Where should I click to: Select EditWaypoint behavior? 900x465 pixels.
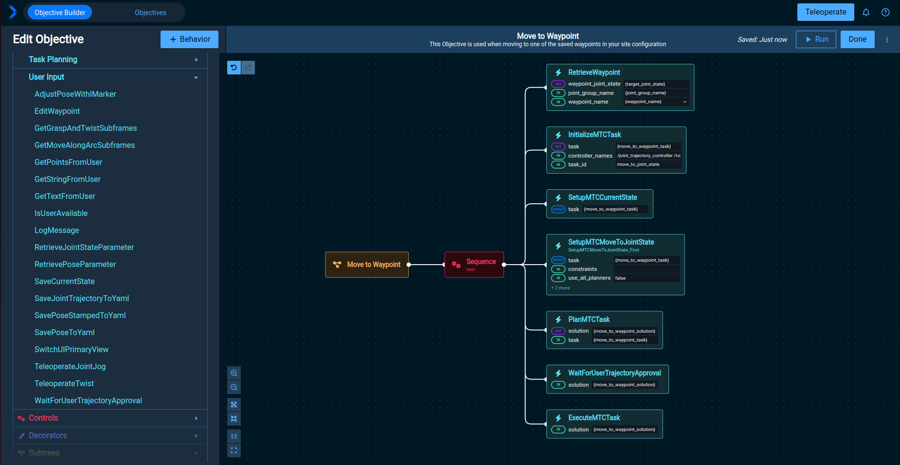(57, 111)
